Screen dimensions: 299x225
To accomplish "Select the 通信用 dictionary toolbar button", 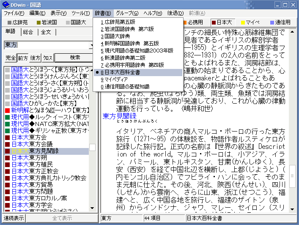I will click(280, 22).
